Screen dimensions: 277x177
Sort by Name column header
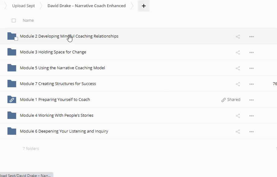[28, 20]
